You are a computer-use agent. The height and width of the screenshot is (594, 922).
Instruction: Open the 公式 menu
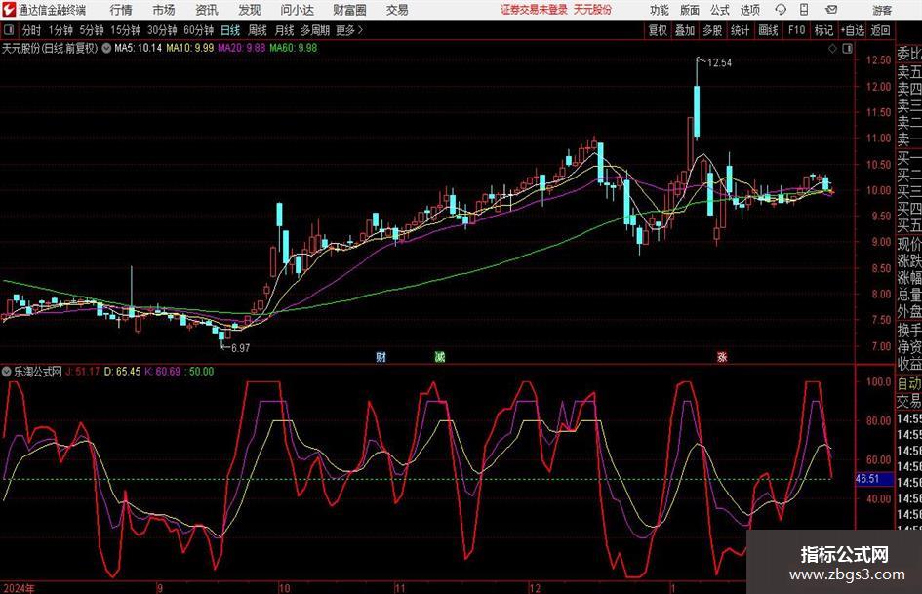click(719, 10)
